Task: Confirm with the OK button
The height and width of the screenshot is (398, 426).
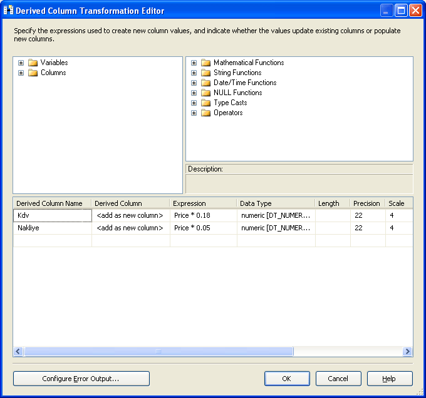Action: coord(287,379)
